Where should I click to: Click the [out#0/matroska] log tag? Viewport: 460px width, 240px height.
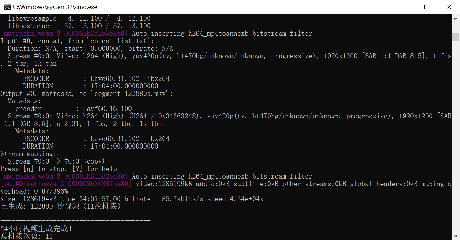[66, 184]
